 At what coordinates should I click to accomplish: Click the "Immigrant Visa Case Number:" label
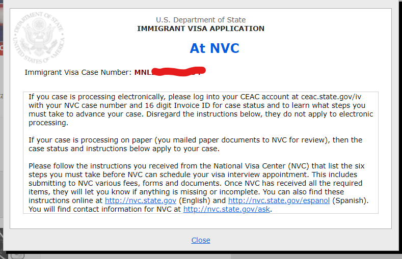click(x=78, y=72)
